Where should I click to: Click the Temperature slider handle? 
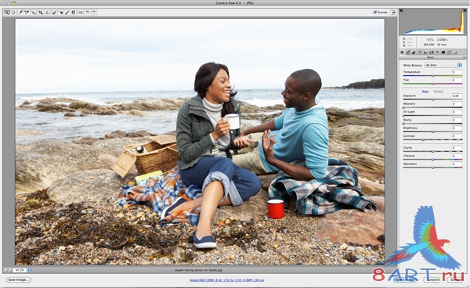tap(433, 76)
